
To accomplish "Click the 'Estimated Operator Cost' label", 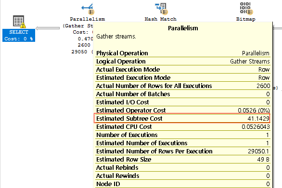I will [x=131, y=111].
